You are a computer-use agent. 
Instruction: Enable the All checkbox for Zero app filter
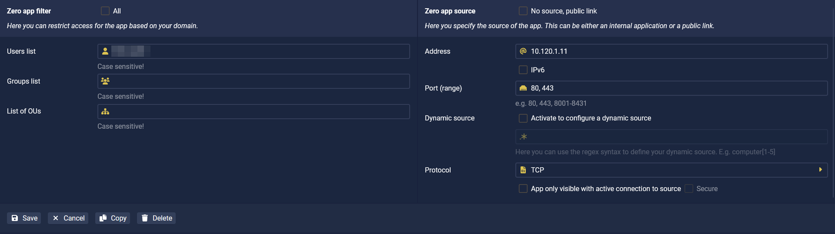[105, 11]
